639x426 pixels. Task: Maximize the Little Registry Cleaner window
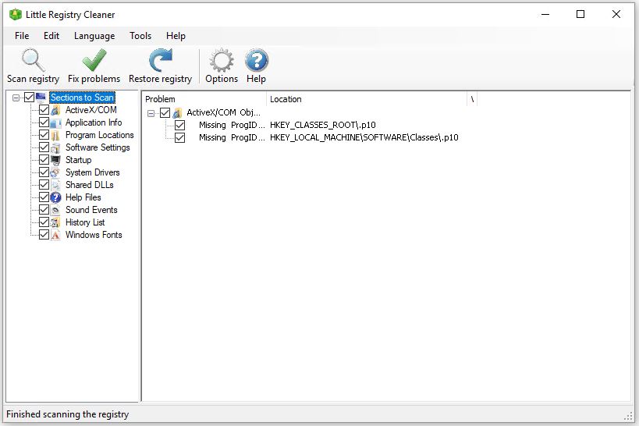[x=580, y=14]
